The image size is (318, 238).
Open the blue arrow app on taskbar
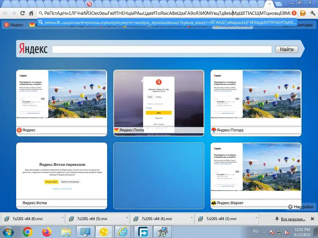[x=143, y=232]
